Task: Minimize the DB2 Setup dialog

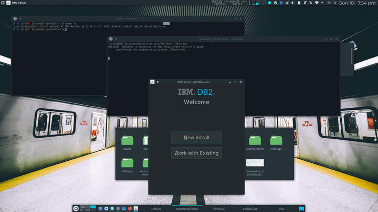Action: [x=230, y=82]
